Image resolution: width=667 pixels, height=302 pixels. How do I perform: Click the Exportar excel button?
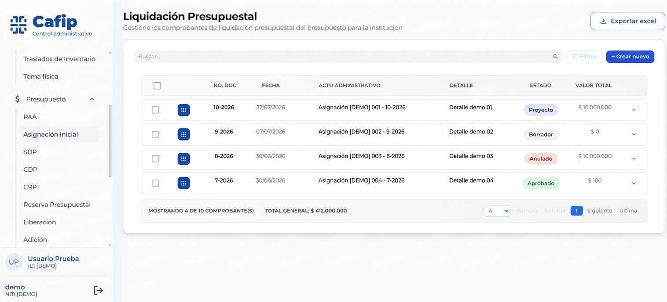click(627, 21)
